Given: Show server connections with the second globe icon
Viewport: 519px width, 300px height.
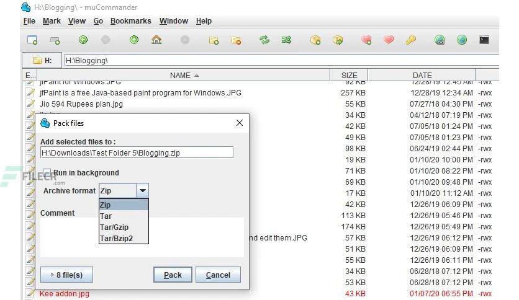Looking at the screenshot, I should click(x=462, y=40).
